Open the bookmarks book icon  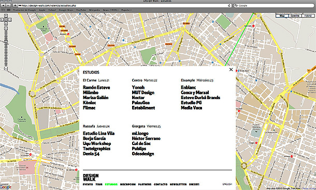click(3, 10)
